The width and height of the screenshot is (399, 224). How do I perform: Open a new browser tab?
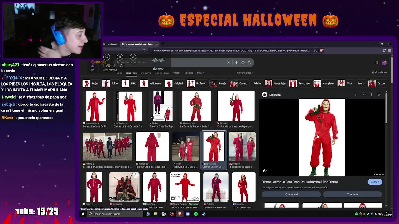[163, 44]
